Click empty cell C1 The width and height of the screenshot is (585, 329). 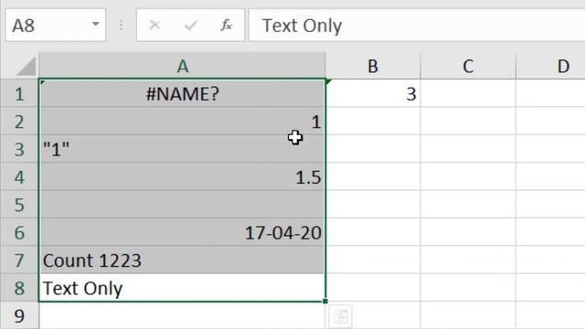pyautogui.click(x=468, y=93)
